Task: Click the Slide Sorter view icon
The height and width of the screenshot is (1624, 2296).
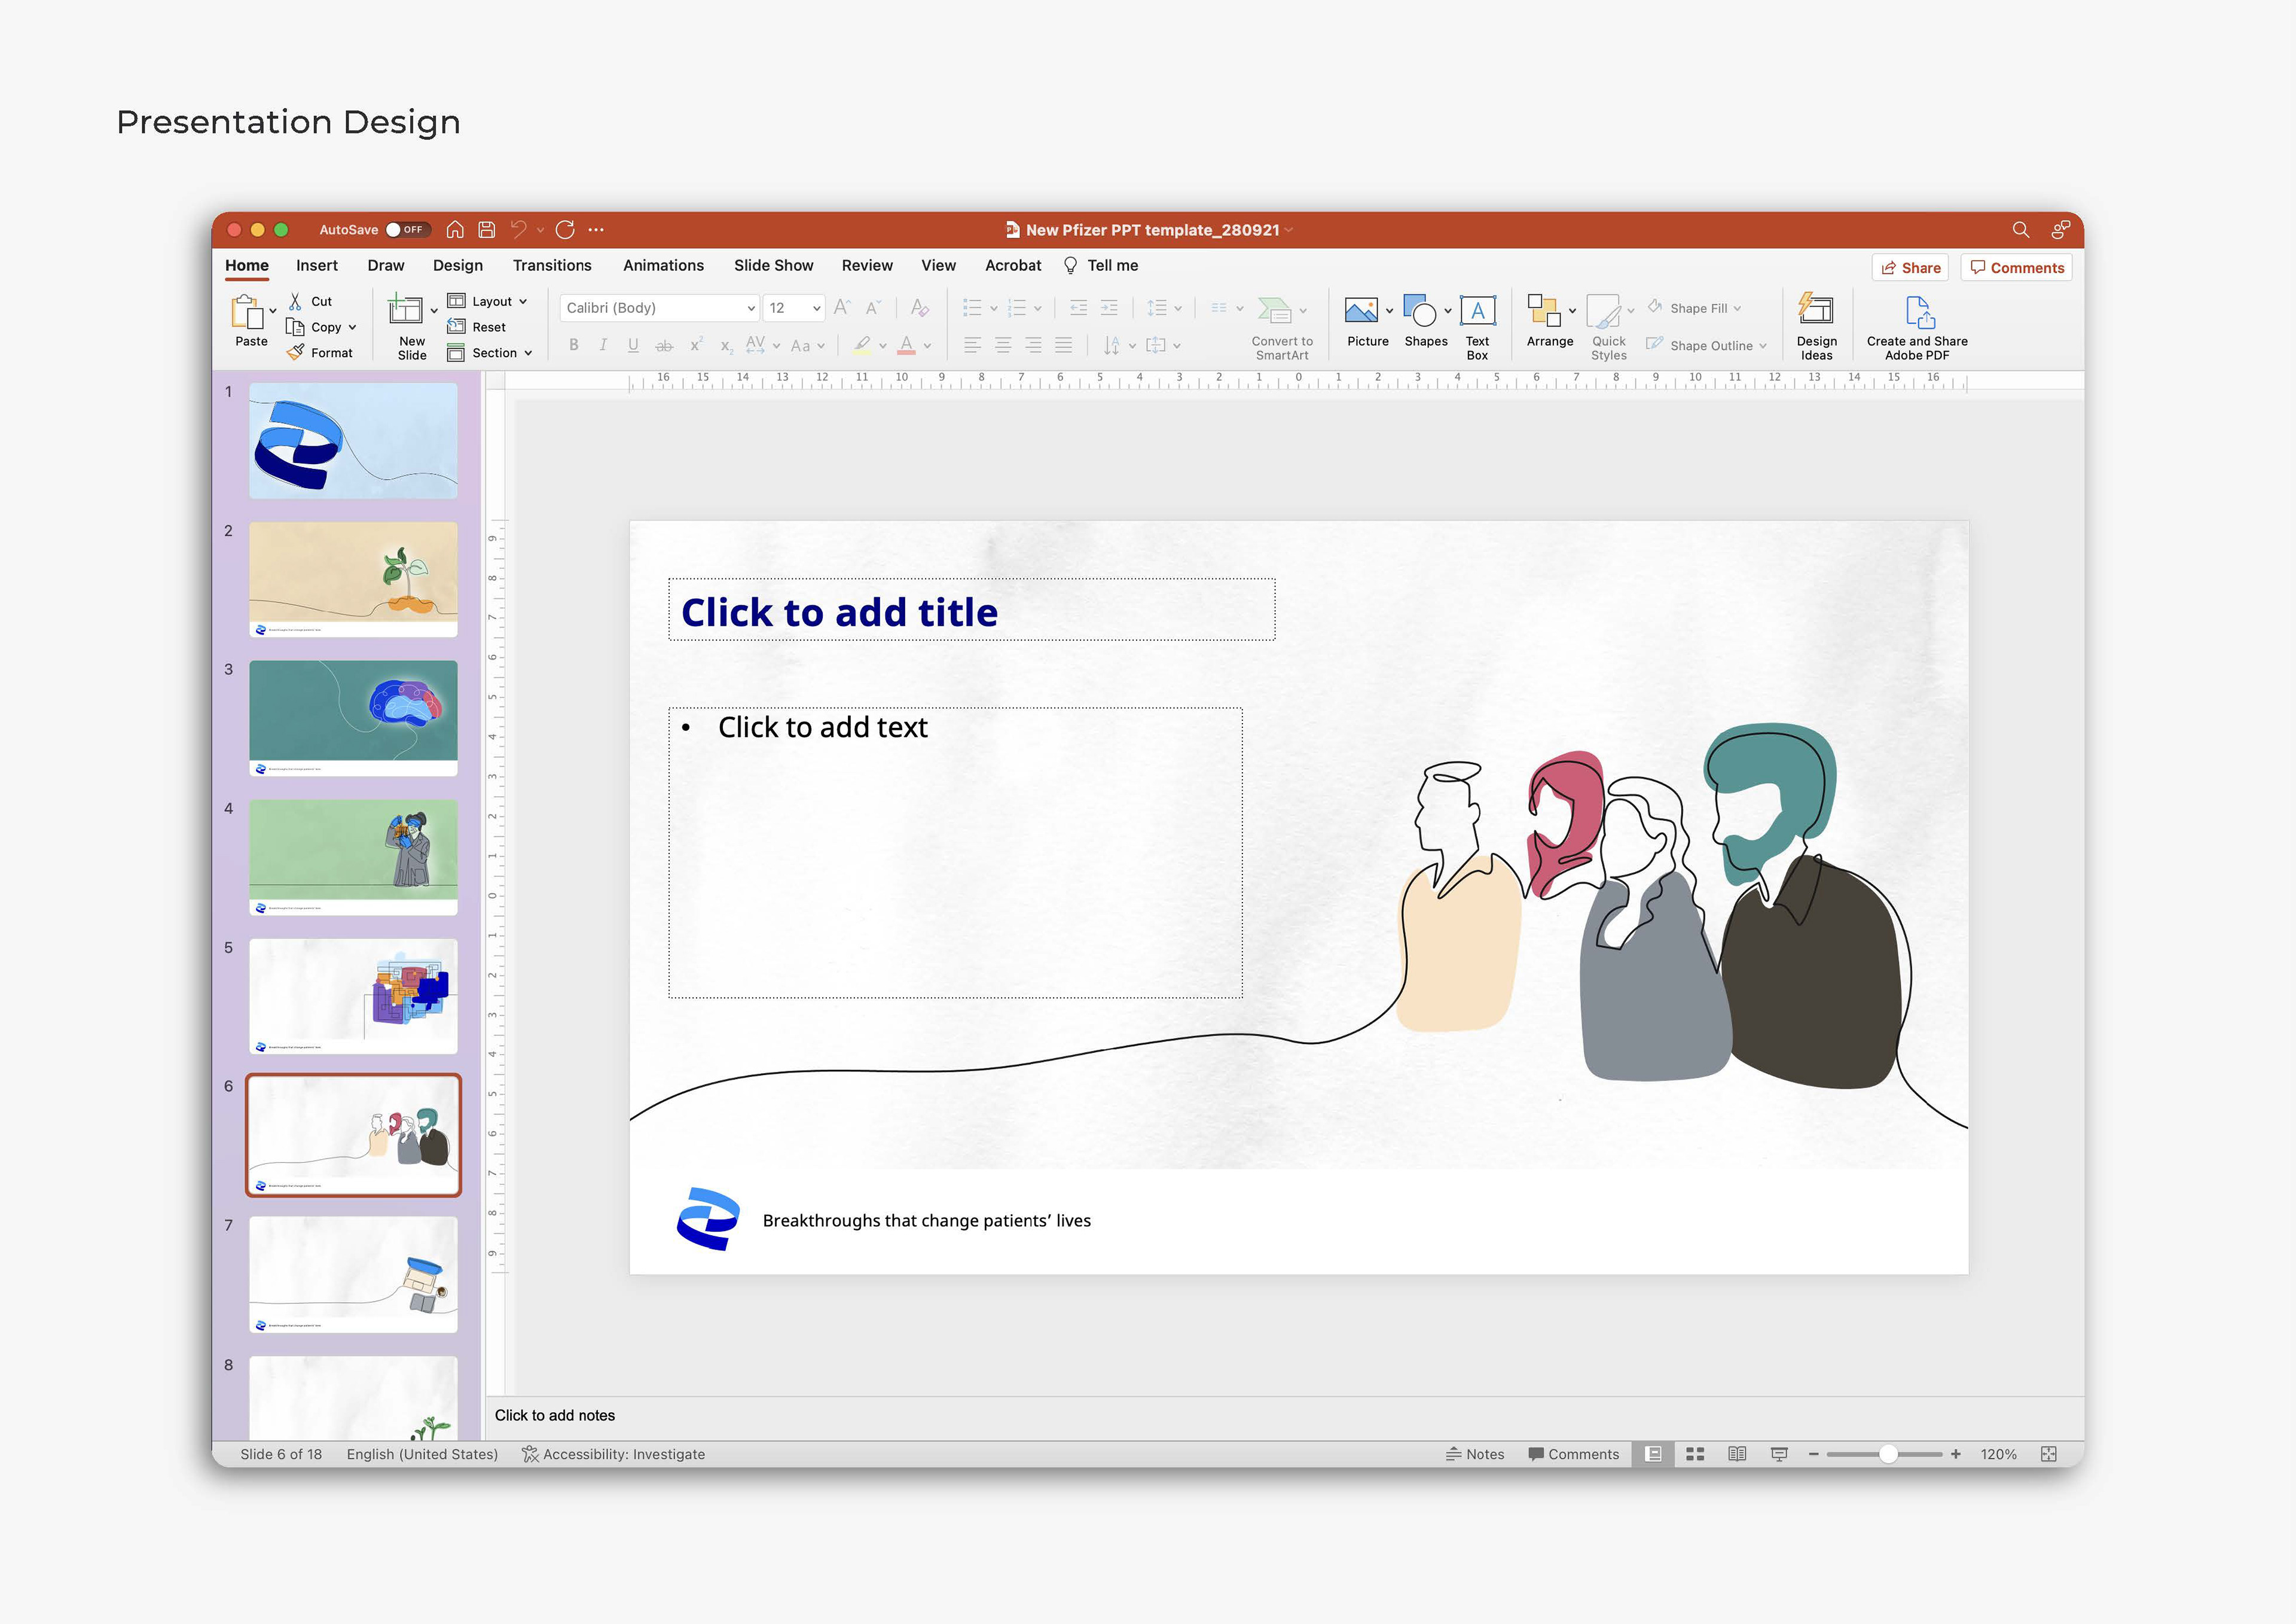Action: click(1694, 1454)
